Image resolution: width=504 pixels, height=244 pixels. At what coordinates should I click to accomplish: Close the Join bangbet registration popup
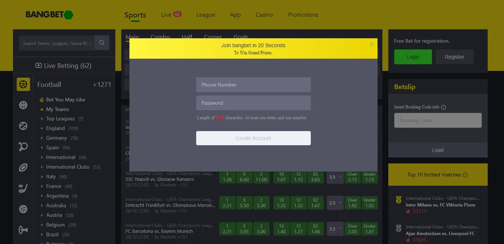372,44
